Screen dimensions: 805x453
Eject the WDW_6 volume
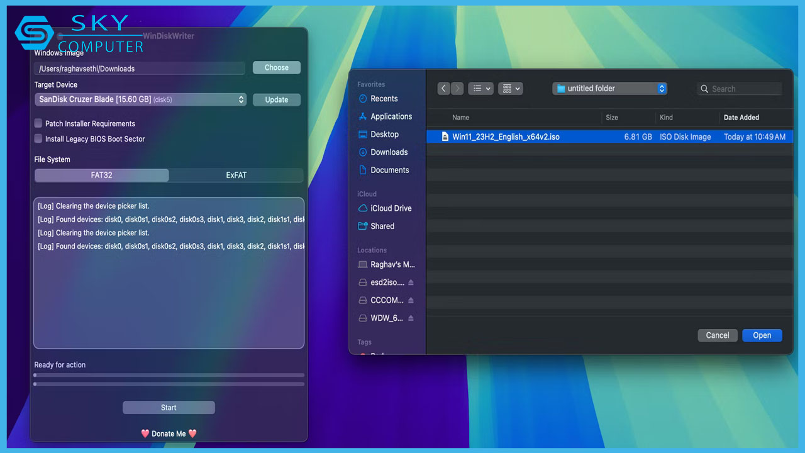coord(411,318)
